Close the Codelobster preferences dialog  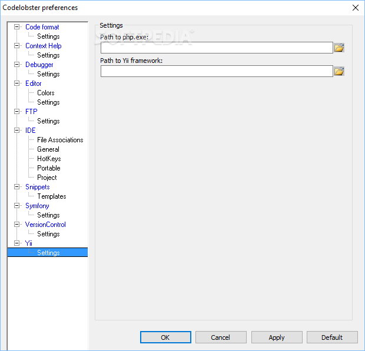pos(355,8)
